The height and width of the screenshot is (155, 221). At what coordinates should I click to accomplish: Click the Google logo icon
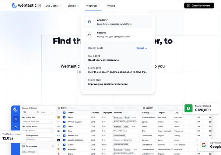(204, 145)
